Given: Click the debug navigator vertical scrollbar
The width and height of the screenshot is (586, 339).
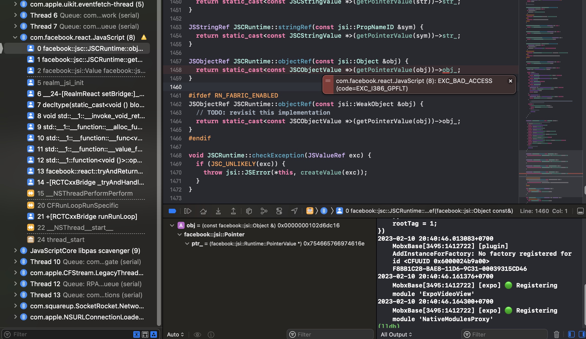Looking at the screenshot, I should [x=159, y=163].
